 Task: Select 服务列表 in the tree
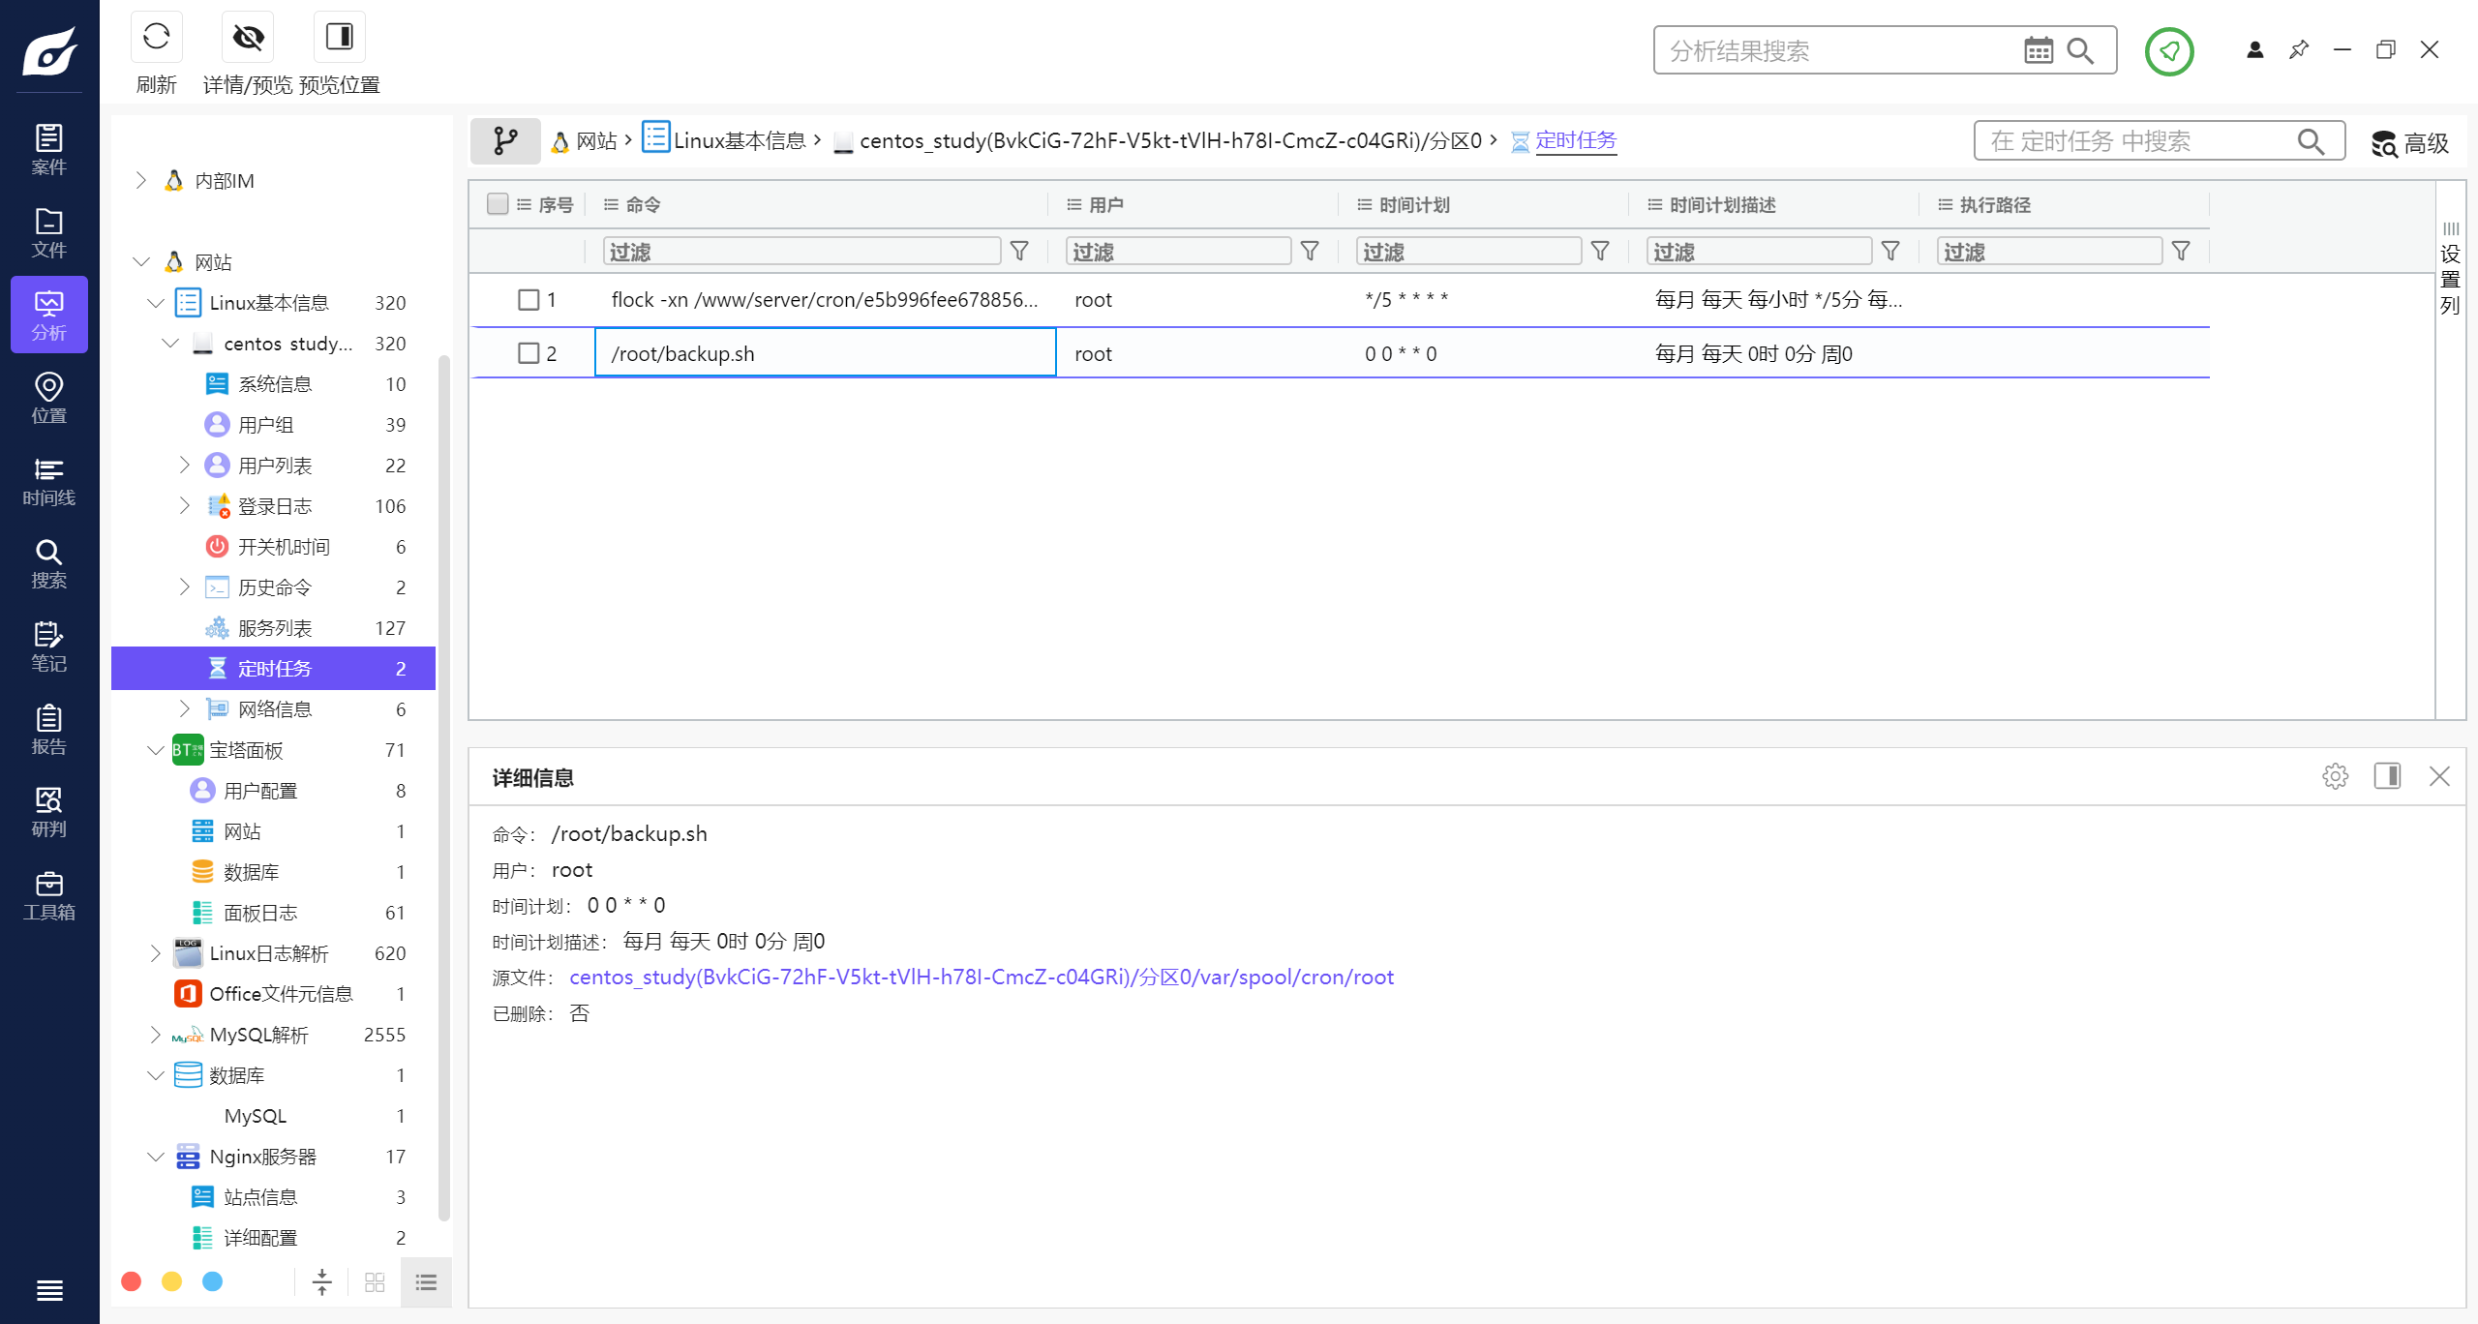(x=275, y=628)
